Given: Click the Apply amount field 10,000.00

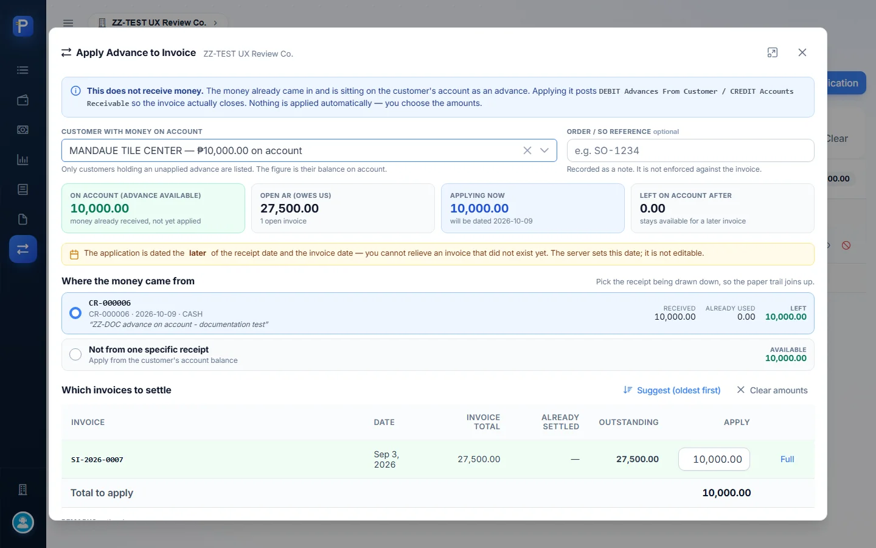Looking at the screenshot, I should [x=714, y=459].
